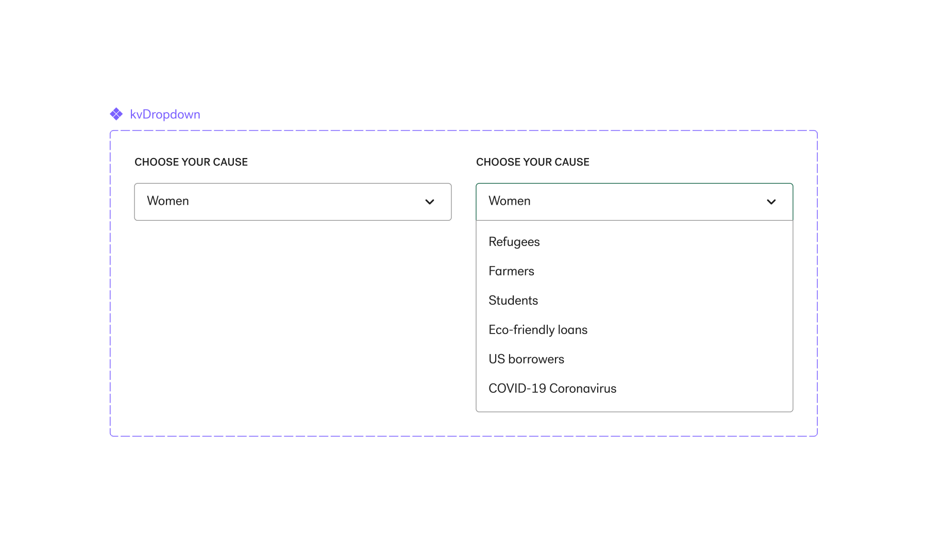Click the purple kvDropdown component diamond icon

coord(116,114)
